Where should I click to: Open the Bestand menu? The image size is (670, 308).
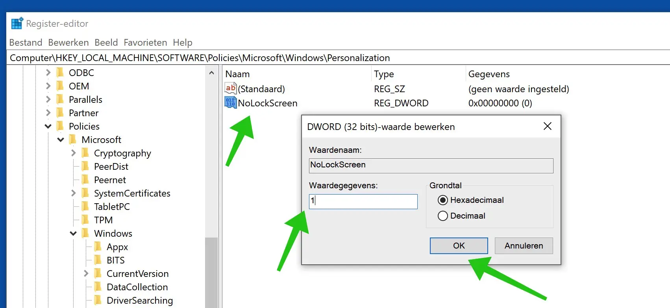pos(26,42)
